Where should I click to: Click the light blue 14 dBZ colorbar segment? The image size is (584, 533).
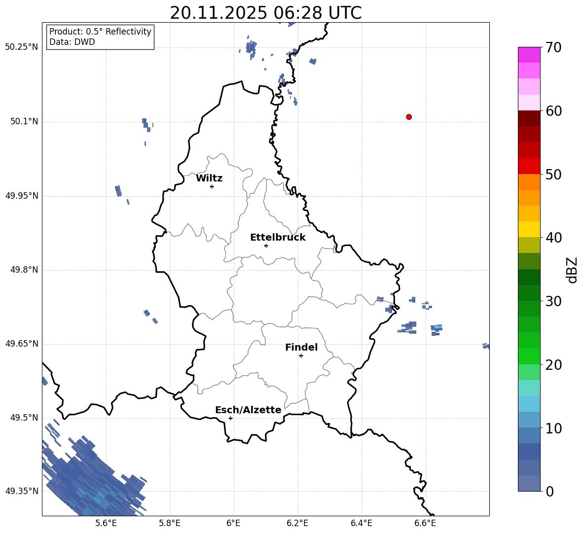click(x=529, y=404)
